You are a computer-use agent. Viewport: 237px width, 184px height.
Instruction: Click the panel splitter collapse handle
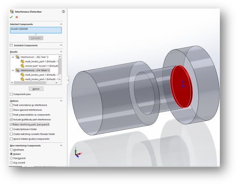(68, 80)
